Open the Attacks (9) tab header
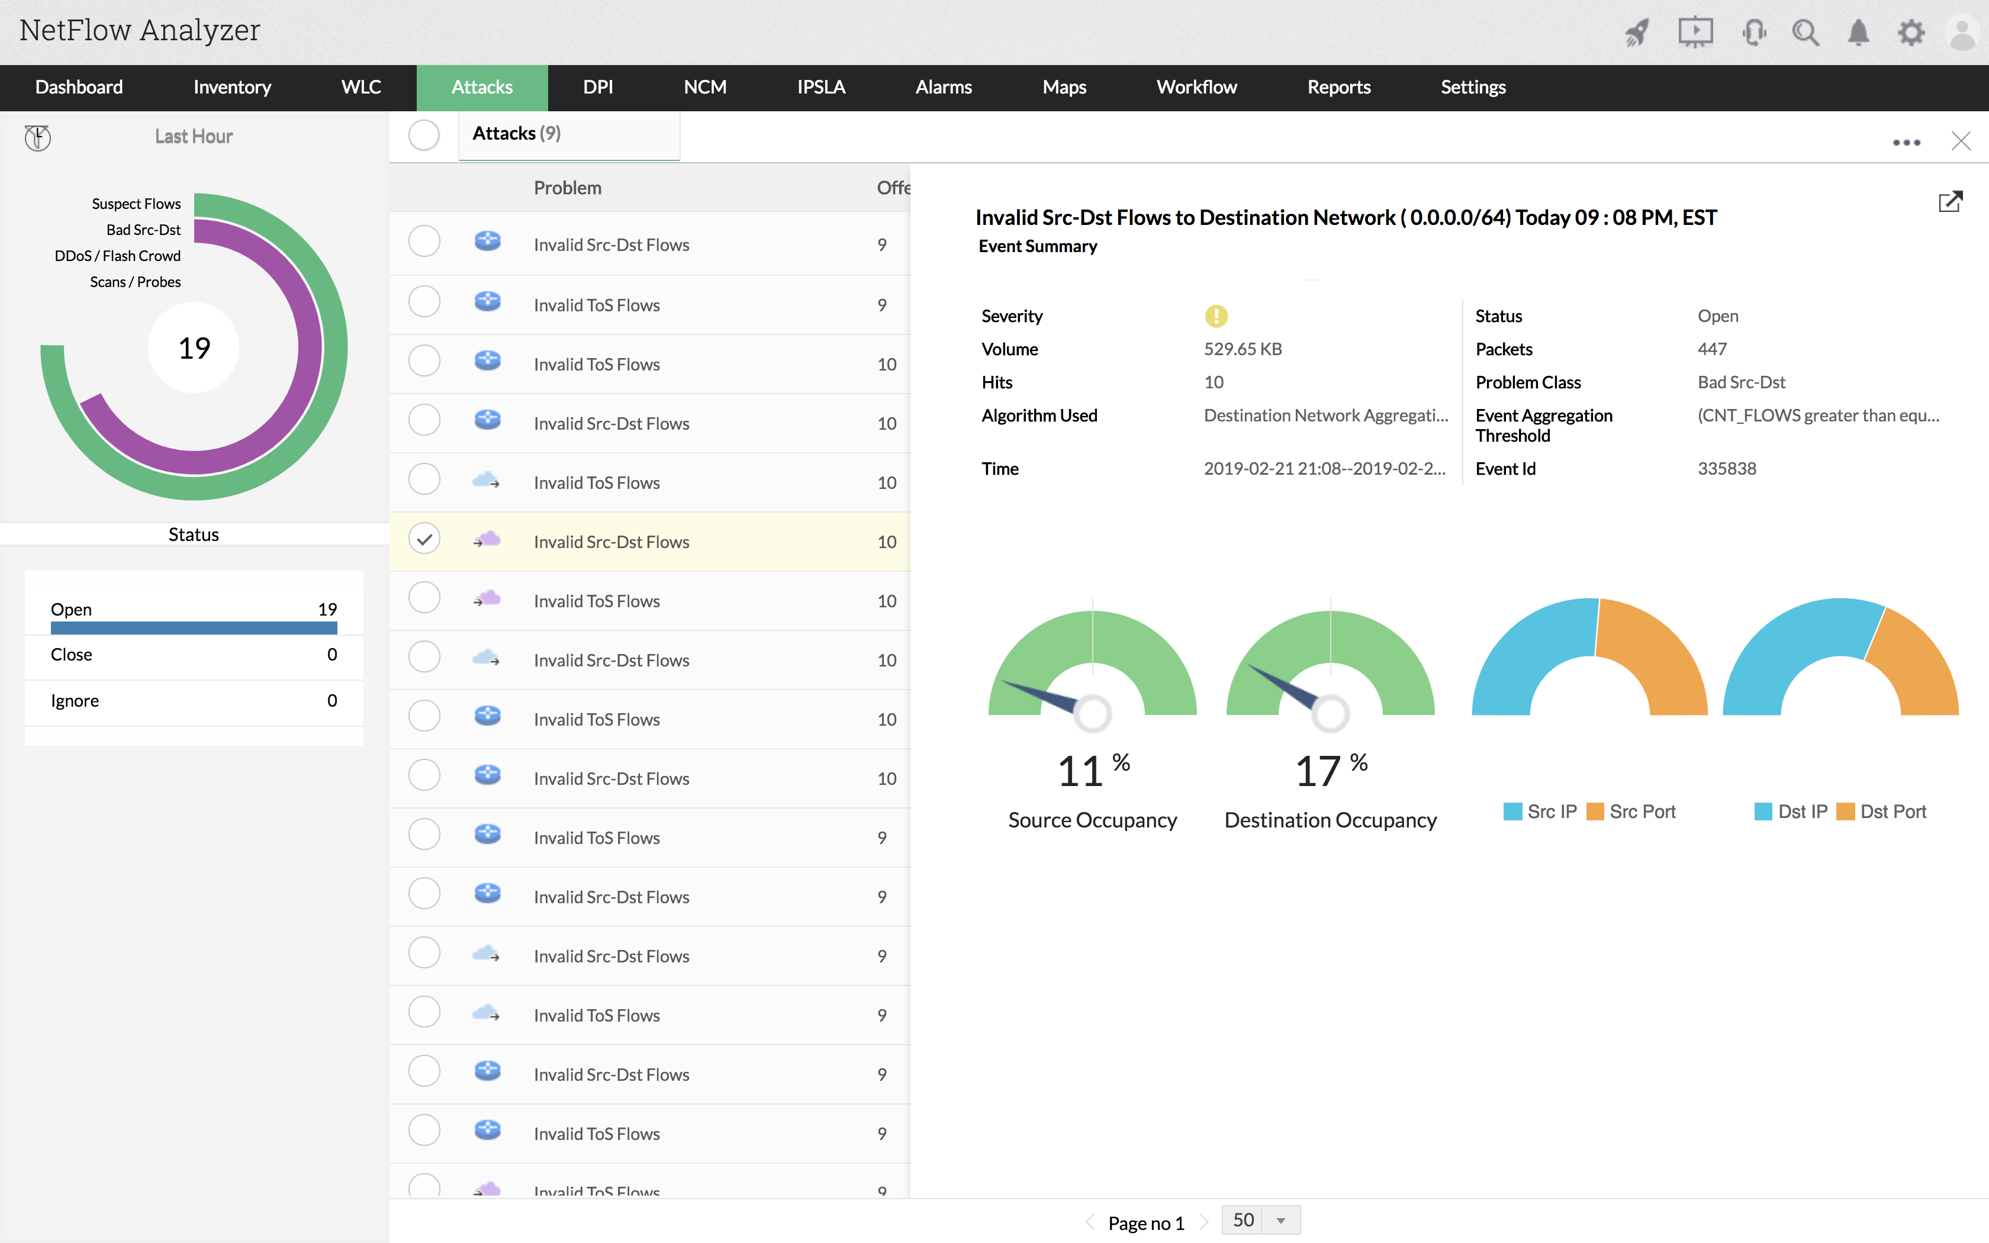 (x=516, y=133)
